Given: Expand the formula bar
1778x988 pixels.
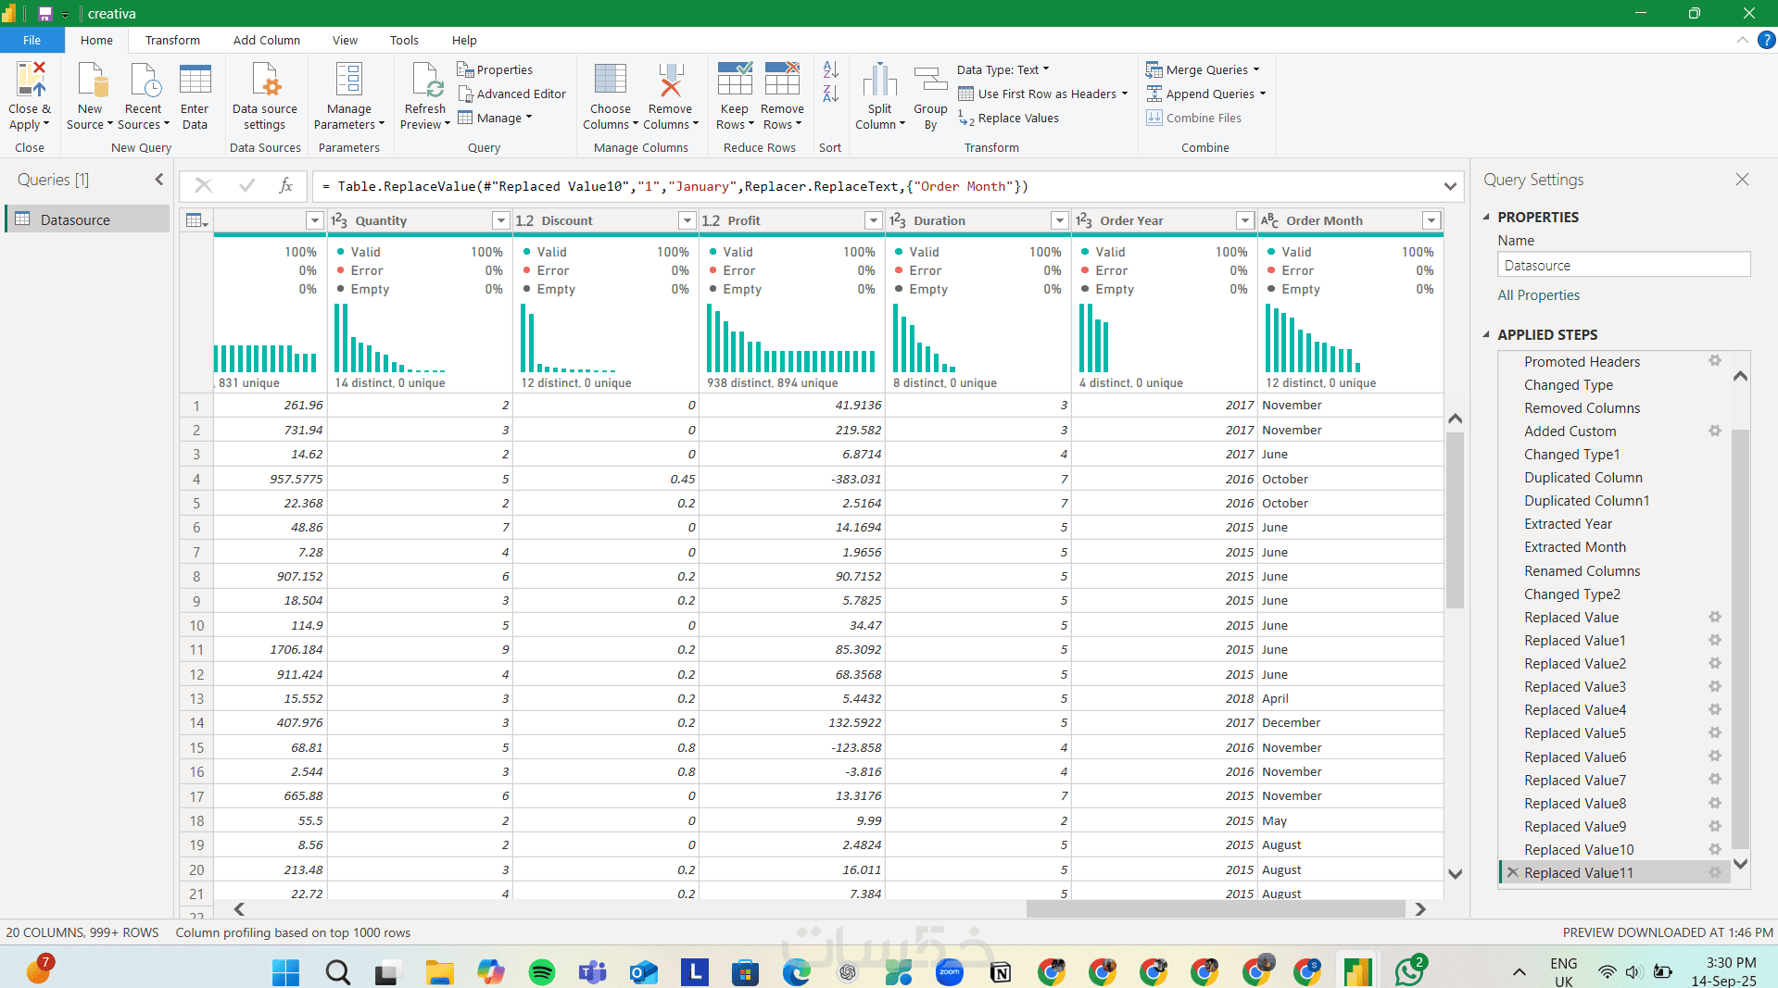Looking at the screenshot, I should 1450,186.
